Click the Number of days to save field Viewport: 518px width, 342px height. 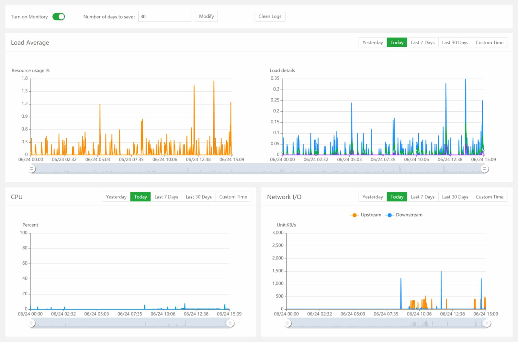point(164,17)
